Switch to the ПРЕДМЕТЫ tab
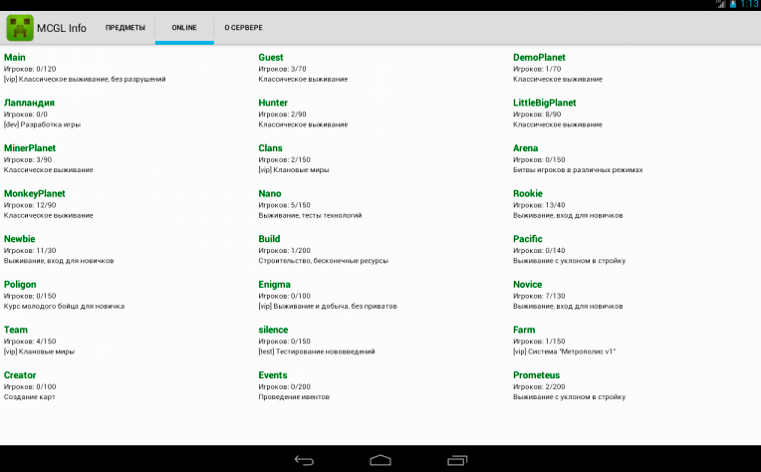 click(x=126, y=28)
